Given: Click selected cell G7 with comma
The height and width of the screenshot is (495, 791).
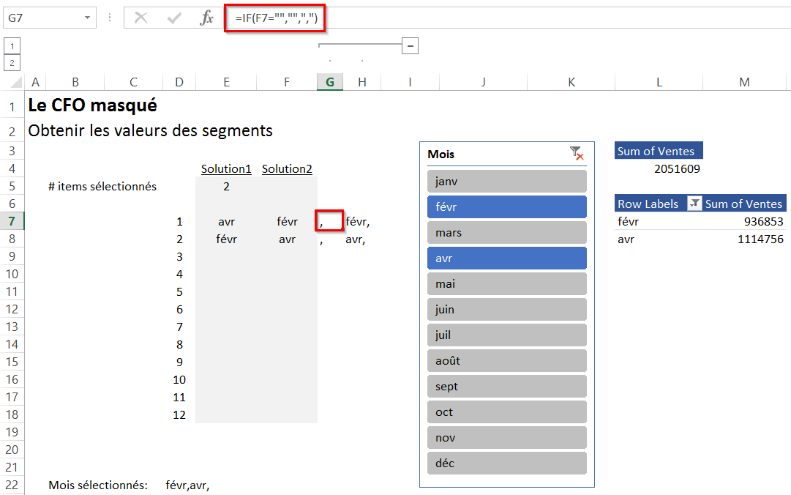Looking at the screenshot, I should coord(329,221).
